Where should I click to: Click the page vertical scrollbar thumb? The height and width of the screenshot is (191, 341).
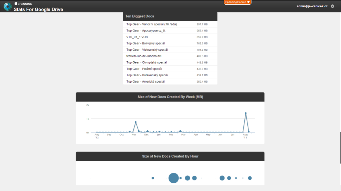[x=340, y=148]
